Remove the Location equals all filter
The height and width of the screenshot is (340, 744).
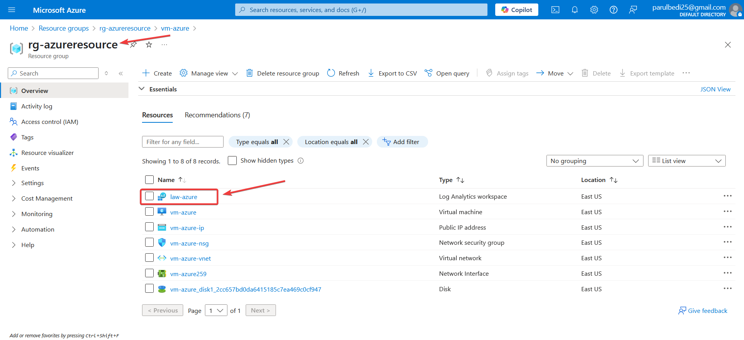[x=366, y=142]
